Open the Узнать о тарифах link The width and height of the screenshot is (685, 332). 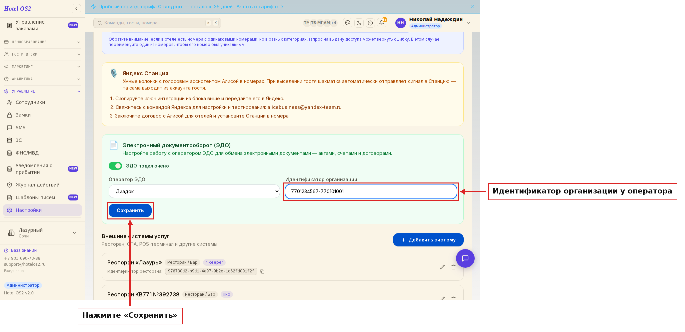point(257,7)
